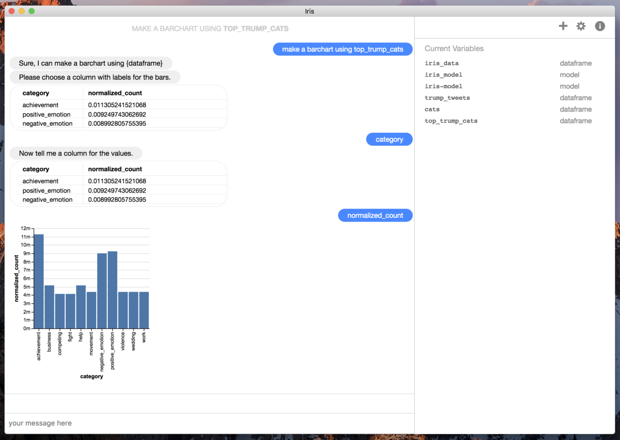
Task: Click 0.009249743062692 in the values-prompt table
Action: click(x=117, y=191)
